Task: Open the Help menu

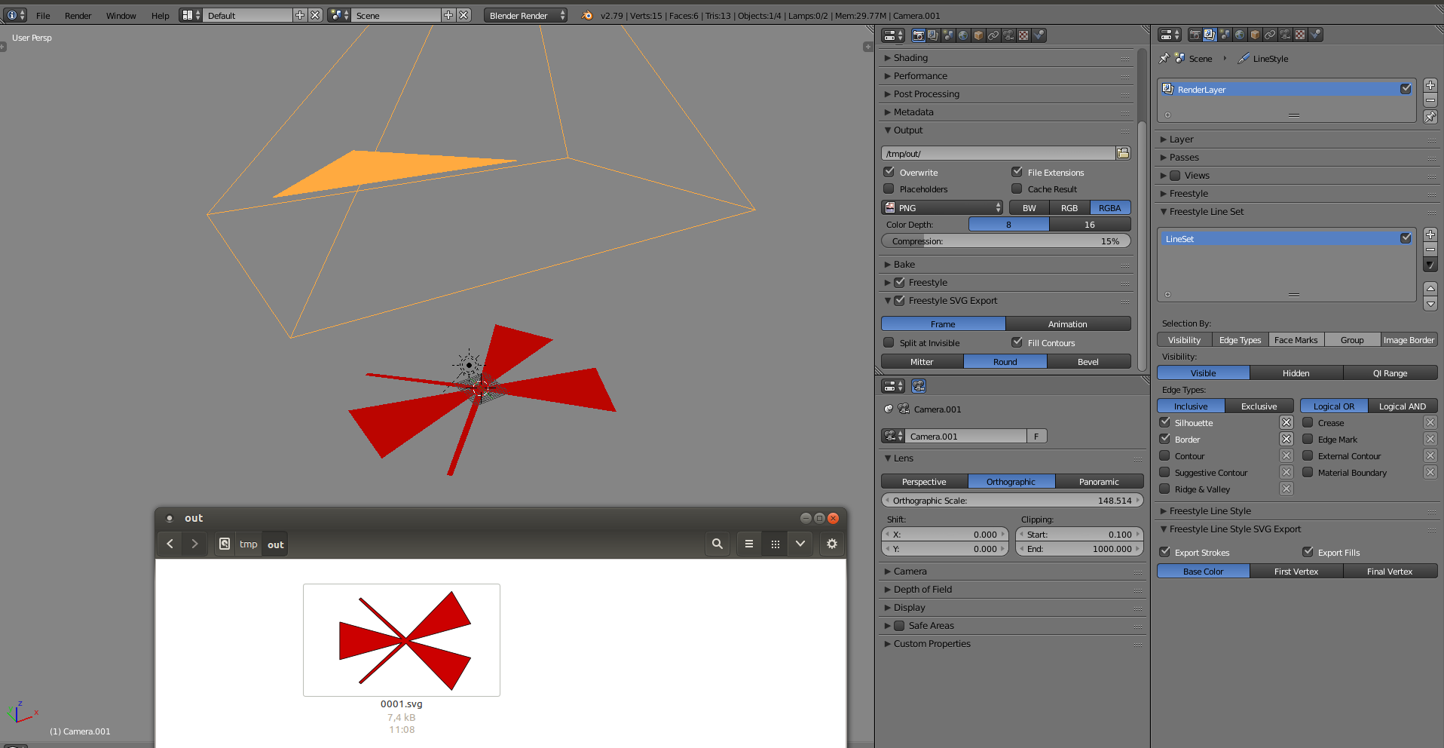Action: (160, 15)
